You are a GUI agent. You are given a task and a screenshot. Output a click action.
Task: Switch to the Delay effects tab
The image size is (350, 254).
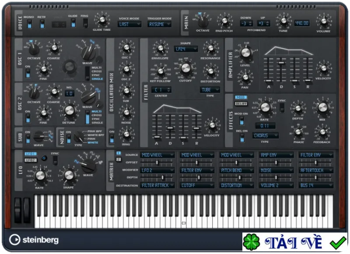point(241,104)
